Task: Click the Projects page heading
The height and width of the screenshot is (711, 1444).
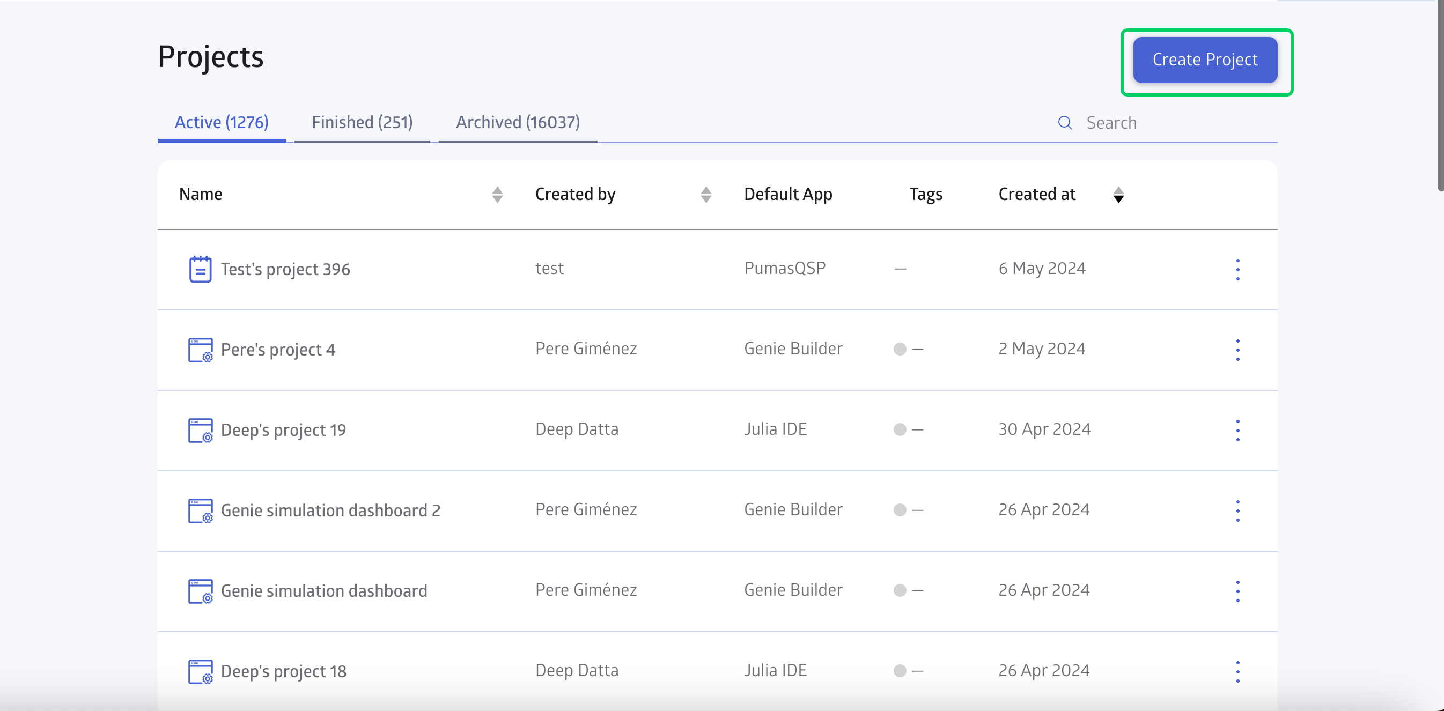Action: pos(210,57)
